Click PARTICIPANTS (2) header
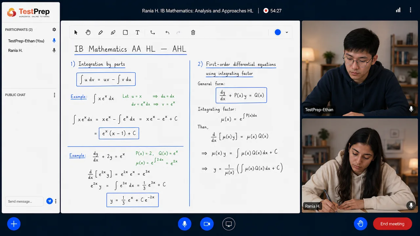This screenshot has width=420, height=236. point(19,29)
